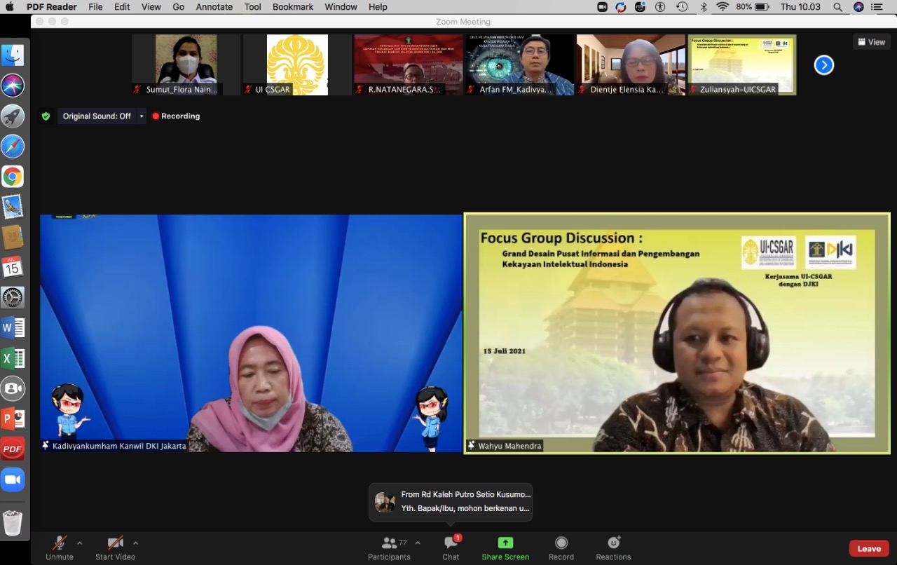Expand the audio options arrow beside Unmute
The width and height of the screenshot is (897, 565).
pos(79,543)
